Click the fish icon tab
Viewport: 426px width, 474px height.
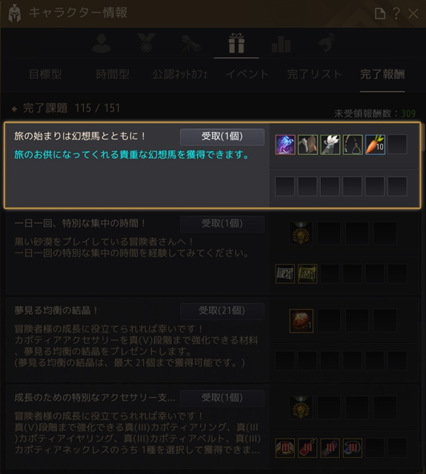[327, 43]
